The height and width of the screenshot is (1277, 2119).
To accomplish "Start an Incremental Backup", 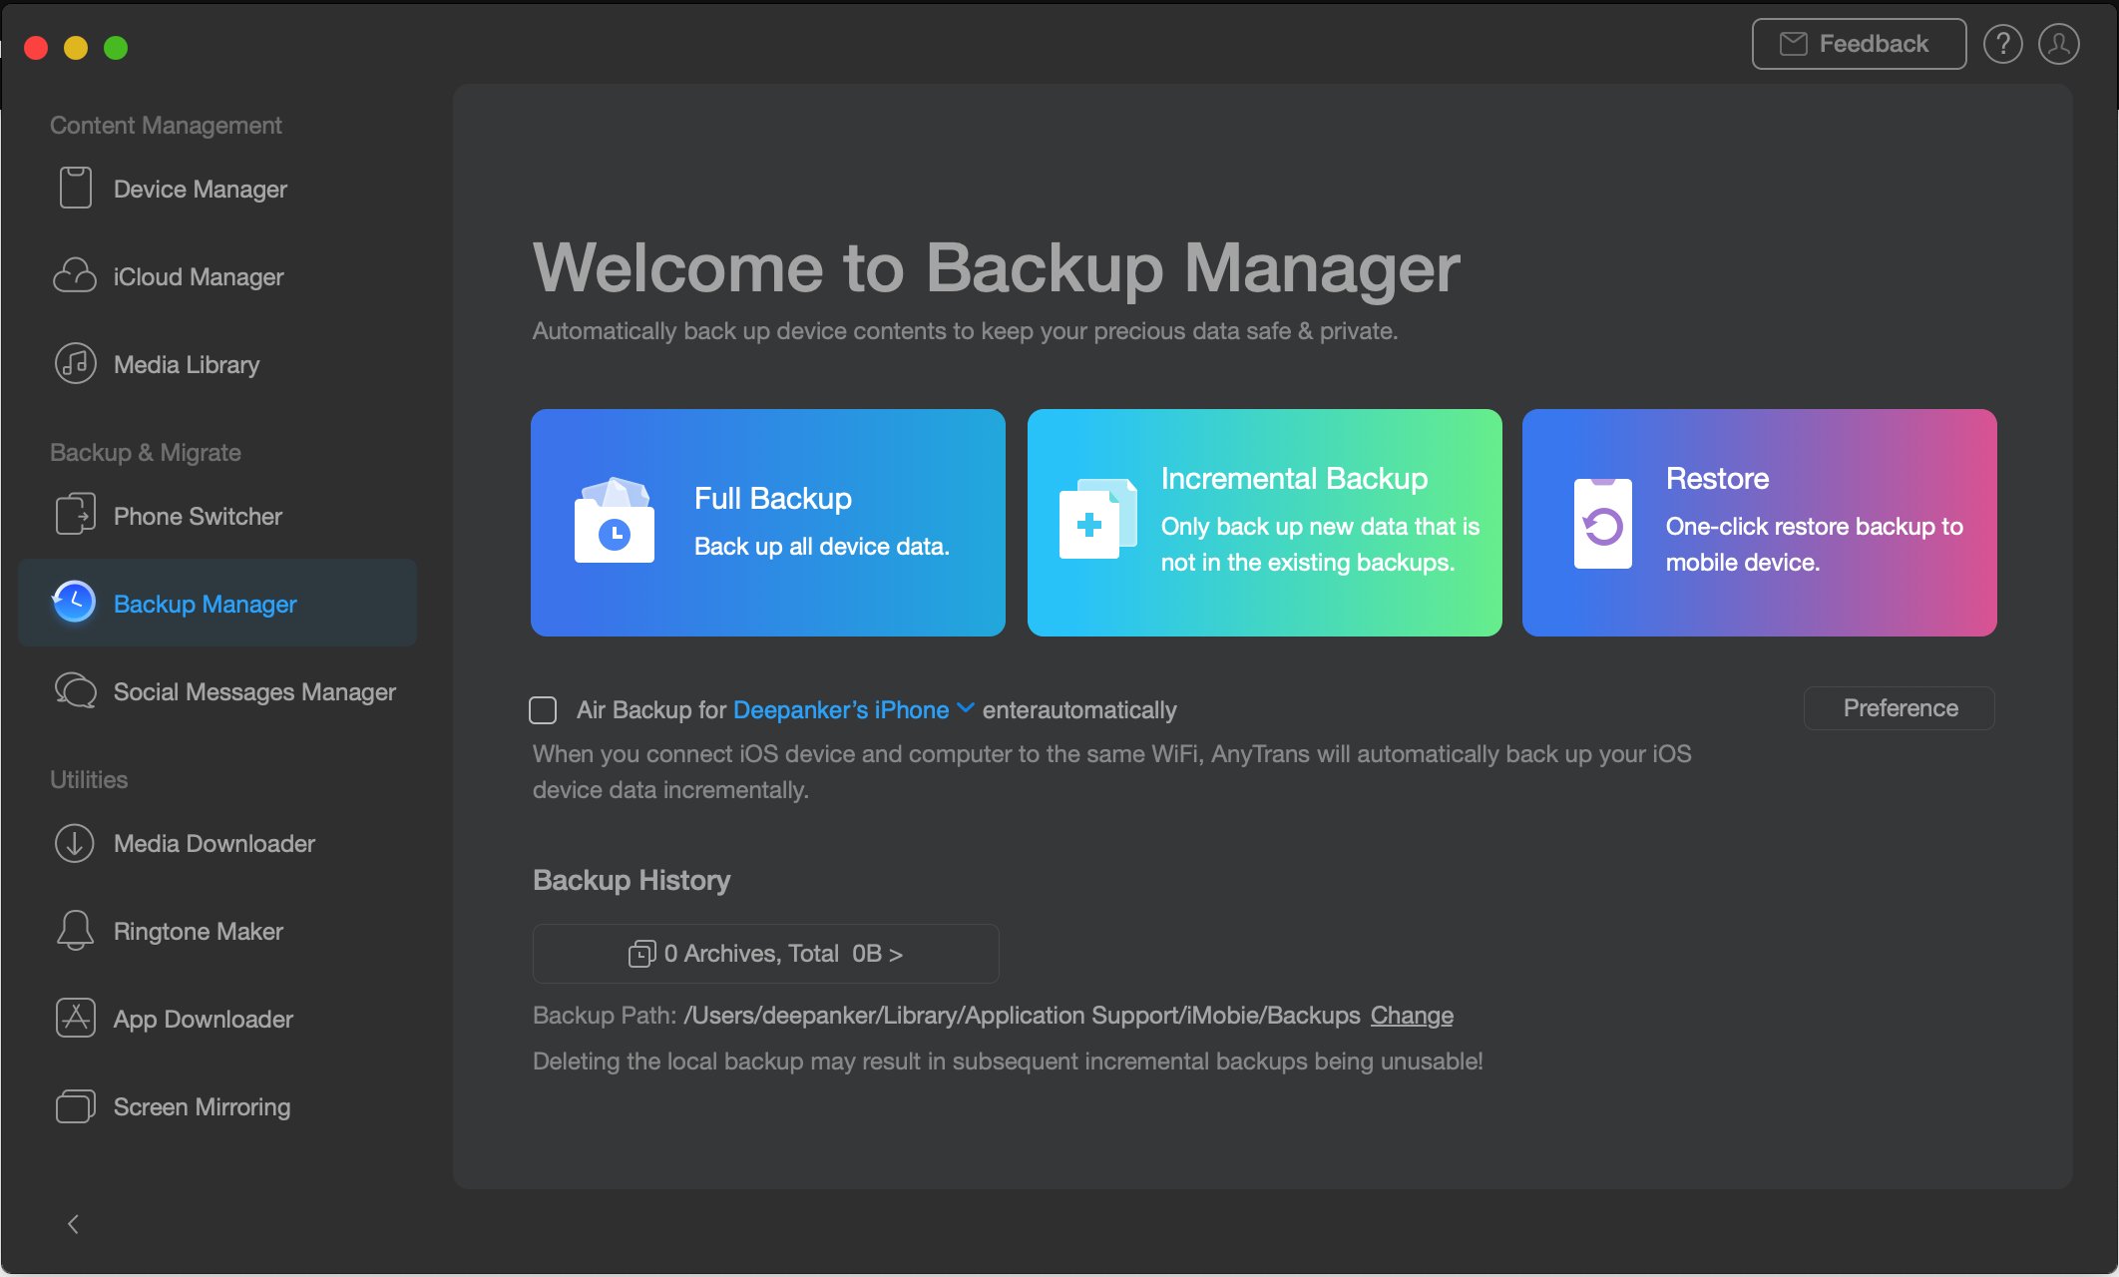I will pos(1264,523).
